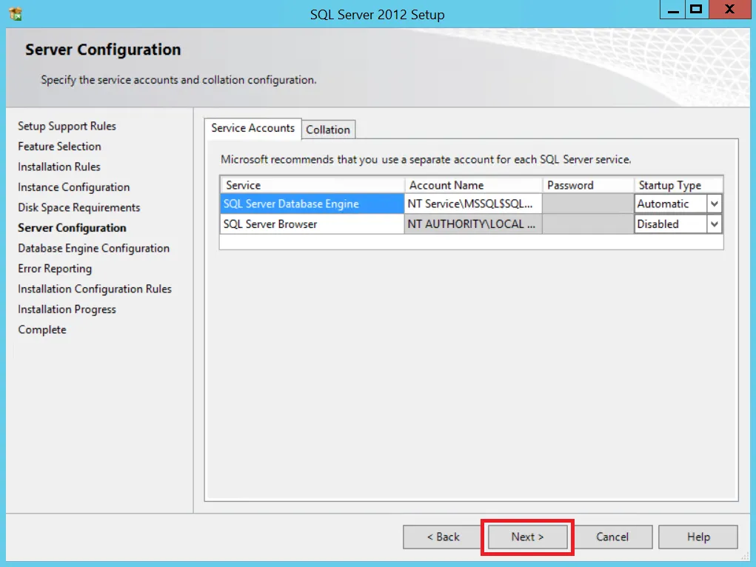Select Disk Space Requirements step in sidebar
The image size is (756, 567).
79,207
